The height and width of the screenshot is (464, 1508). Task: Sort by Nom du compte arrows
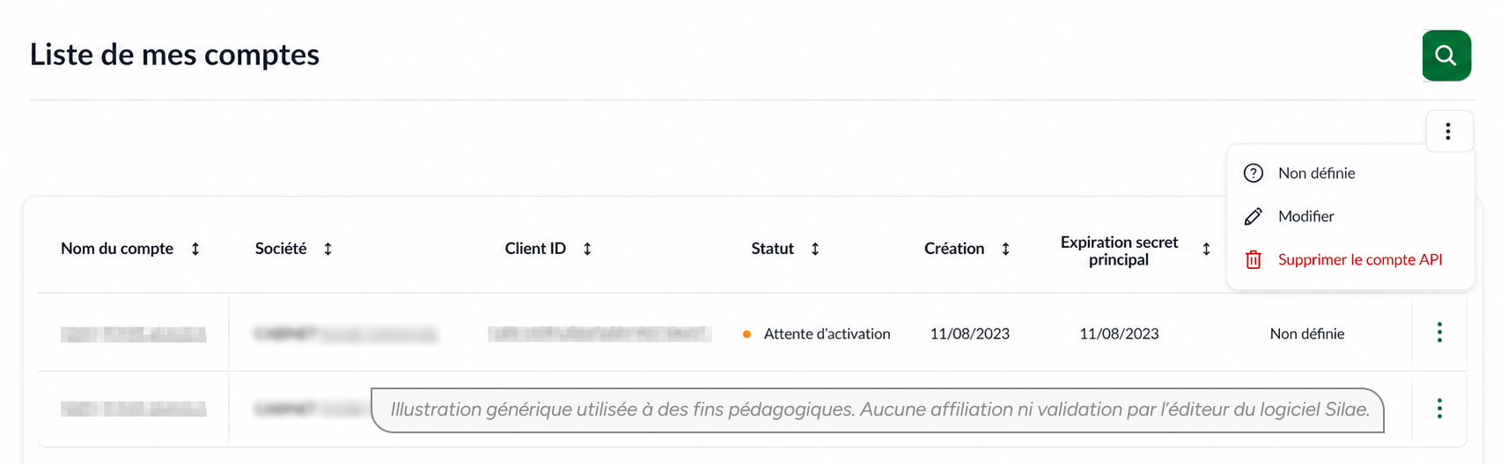click(195, 249)
